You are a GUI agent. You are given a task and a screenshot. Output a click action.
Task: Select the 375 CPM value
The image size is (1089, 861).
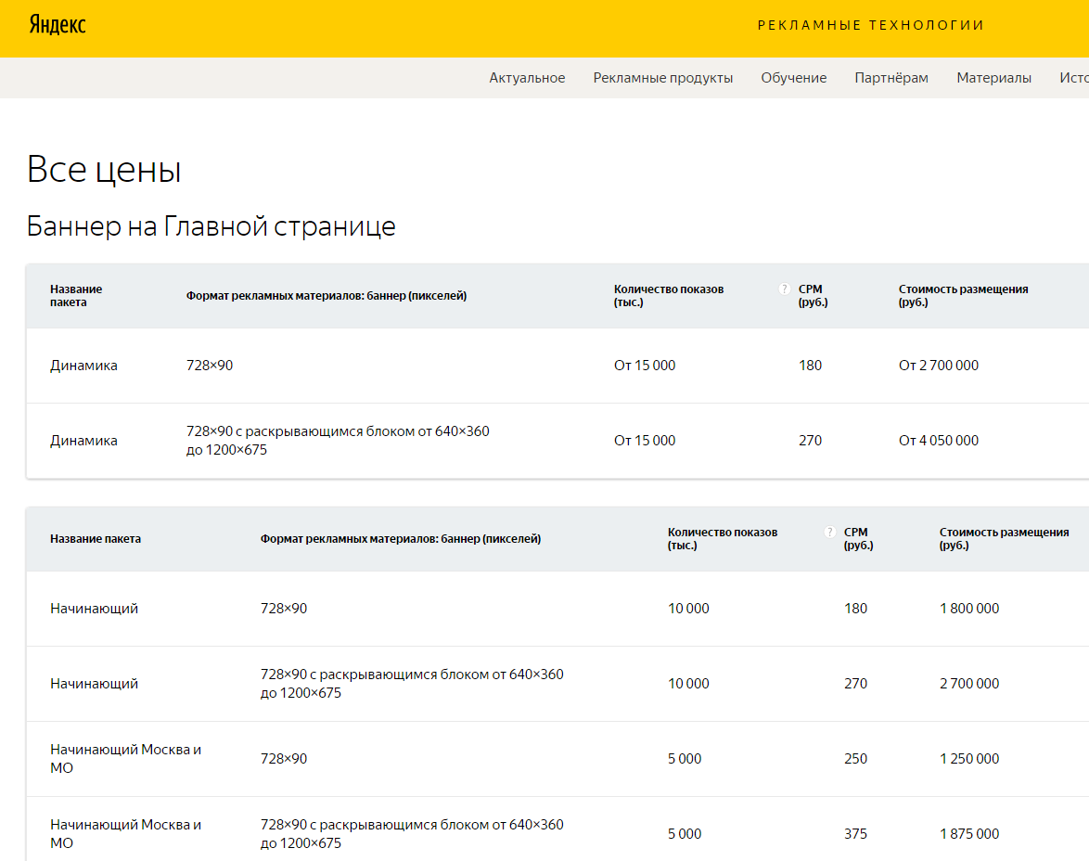point(855,834)
